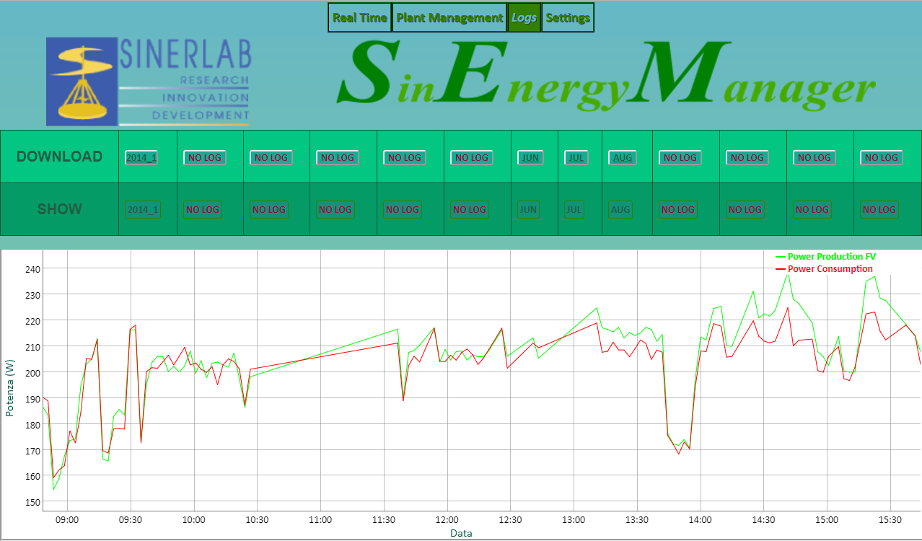Click the 11:30 time axis label

(x=384, y=519)
